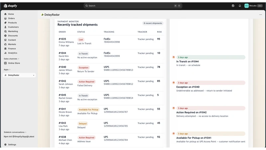Screen dimensions: 266x150
Task: Open Settings in the sidebar
Action: click(x=12, y=145)
